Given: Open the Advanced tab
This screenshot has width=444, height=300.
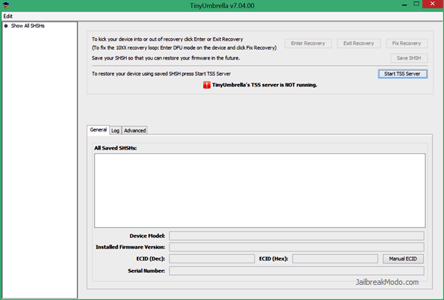Looking at the screenshot, I should click(135, 130).
